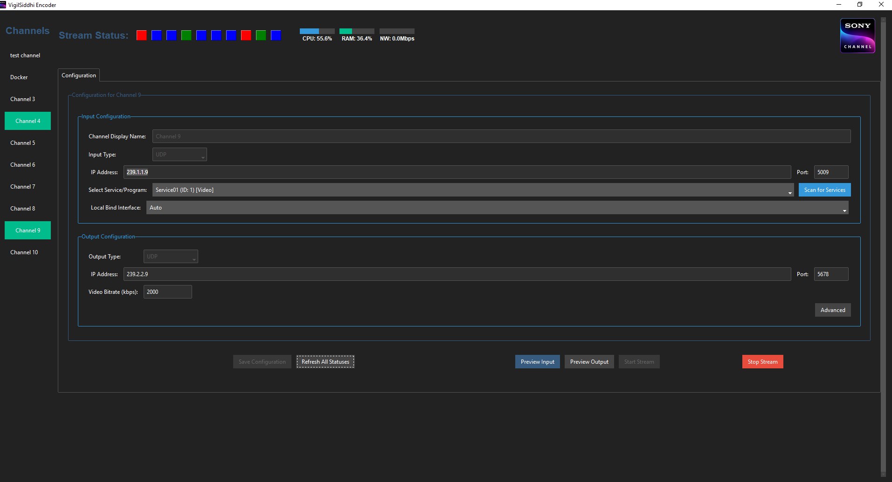
Task: Click the Sony Channel logo
Action: [857, 35]
